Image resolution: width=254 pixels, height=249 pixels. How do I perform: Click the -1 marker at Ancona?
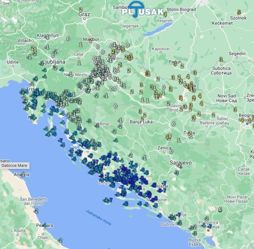point(22,175)
